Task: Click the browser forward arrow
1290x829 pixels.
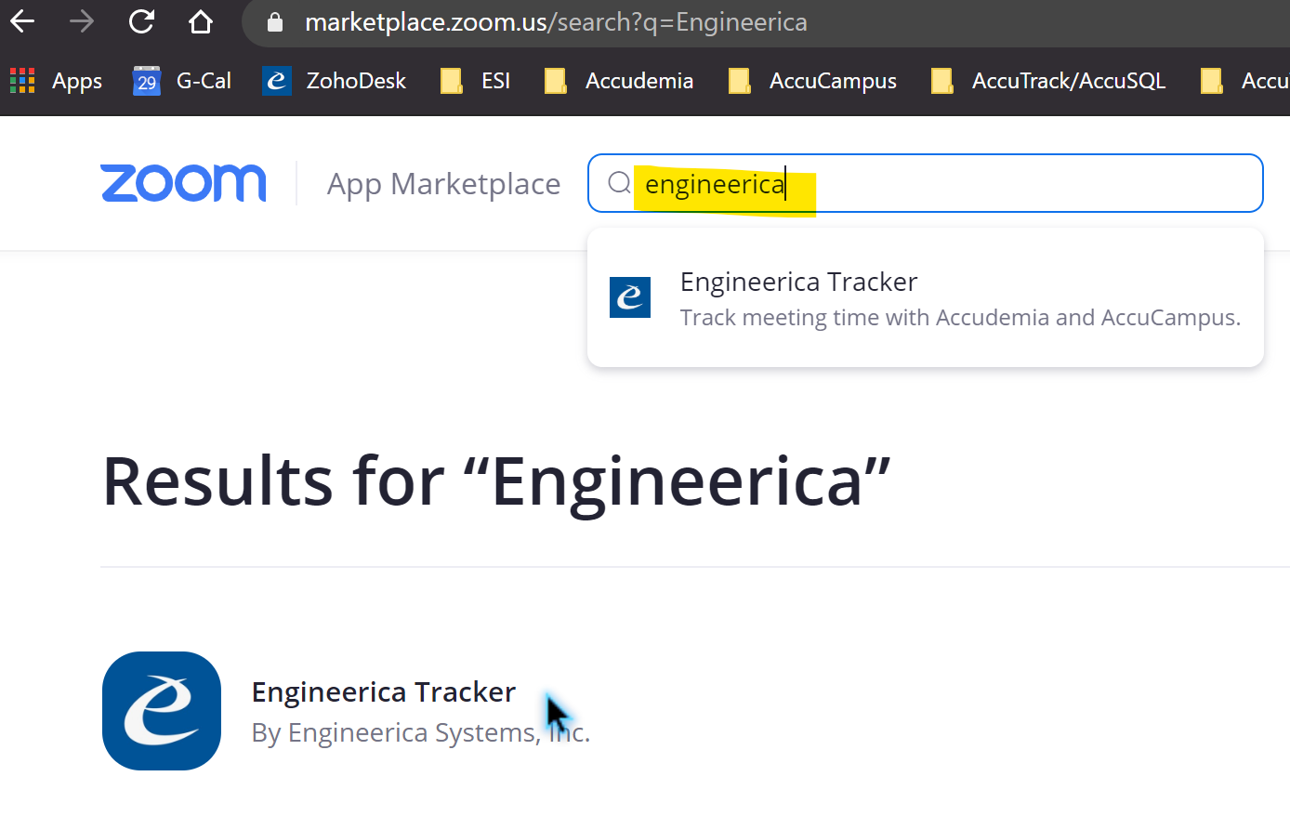Action: (82, 20)
